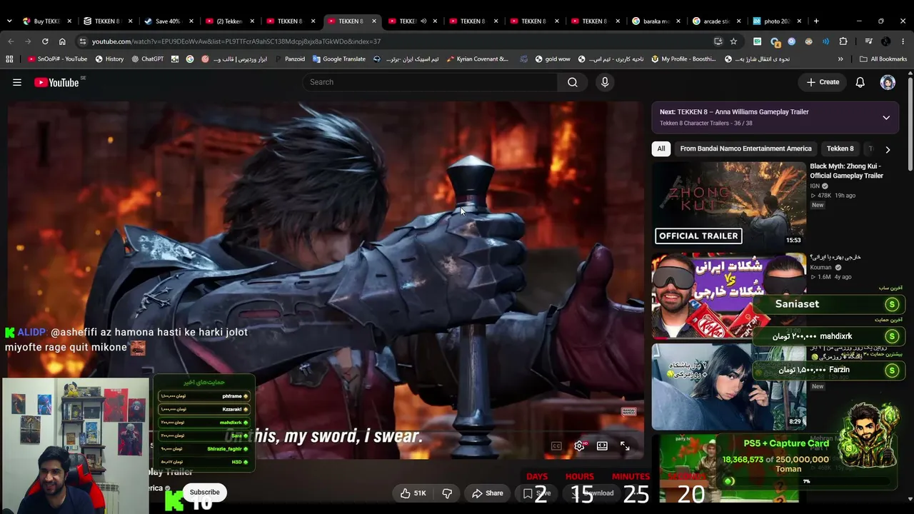Toggle subtitles with the CC button
This screenshot has height=514, width=914.
point(556,446)
